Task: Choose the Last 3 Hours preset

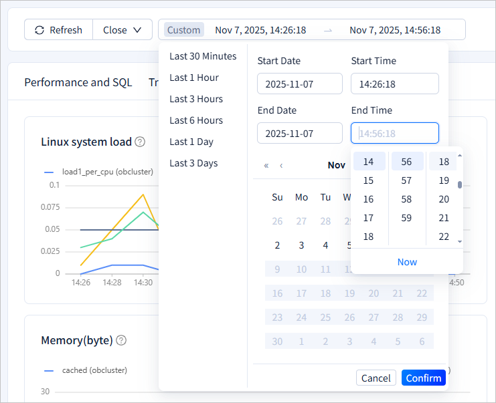Action: click(x=196, y=99)
